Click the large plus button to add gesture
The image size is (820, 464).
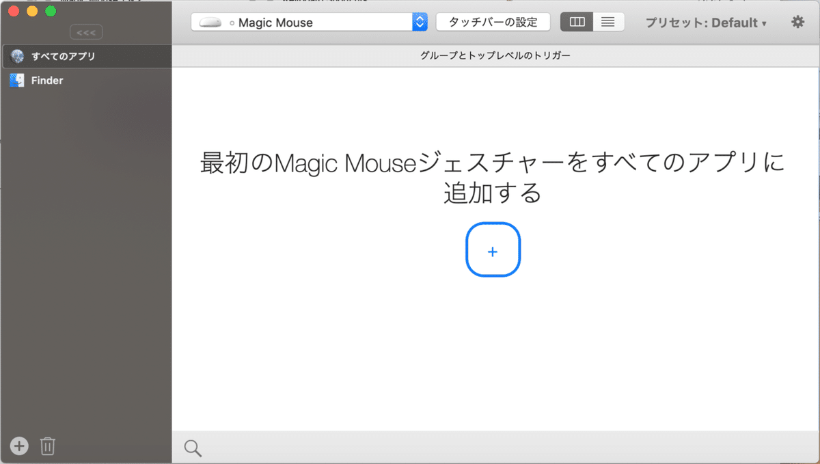coord(493,250)
